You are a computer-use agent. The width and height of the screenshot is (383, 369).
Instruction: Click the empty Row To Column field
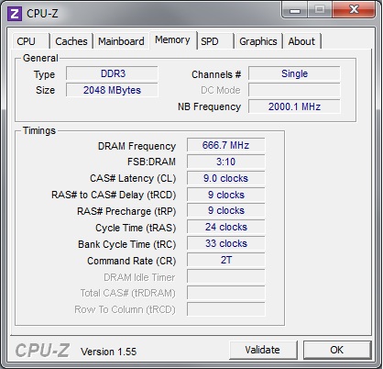(226, 309)
